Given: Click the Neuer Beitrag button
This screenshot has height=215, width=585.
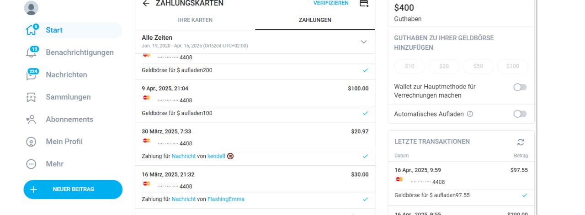Looking at the screenshot, I should pos(73,189).
